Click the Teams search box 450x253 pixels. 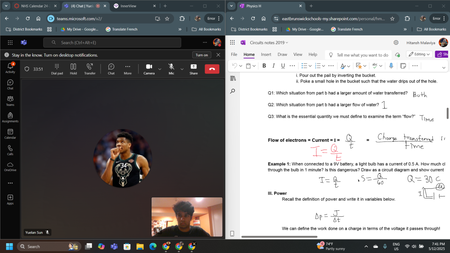[112, 43]
